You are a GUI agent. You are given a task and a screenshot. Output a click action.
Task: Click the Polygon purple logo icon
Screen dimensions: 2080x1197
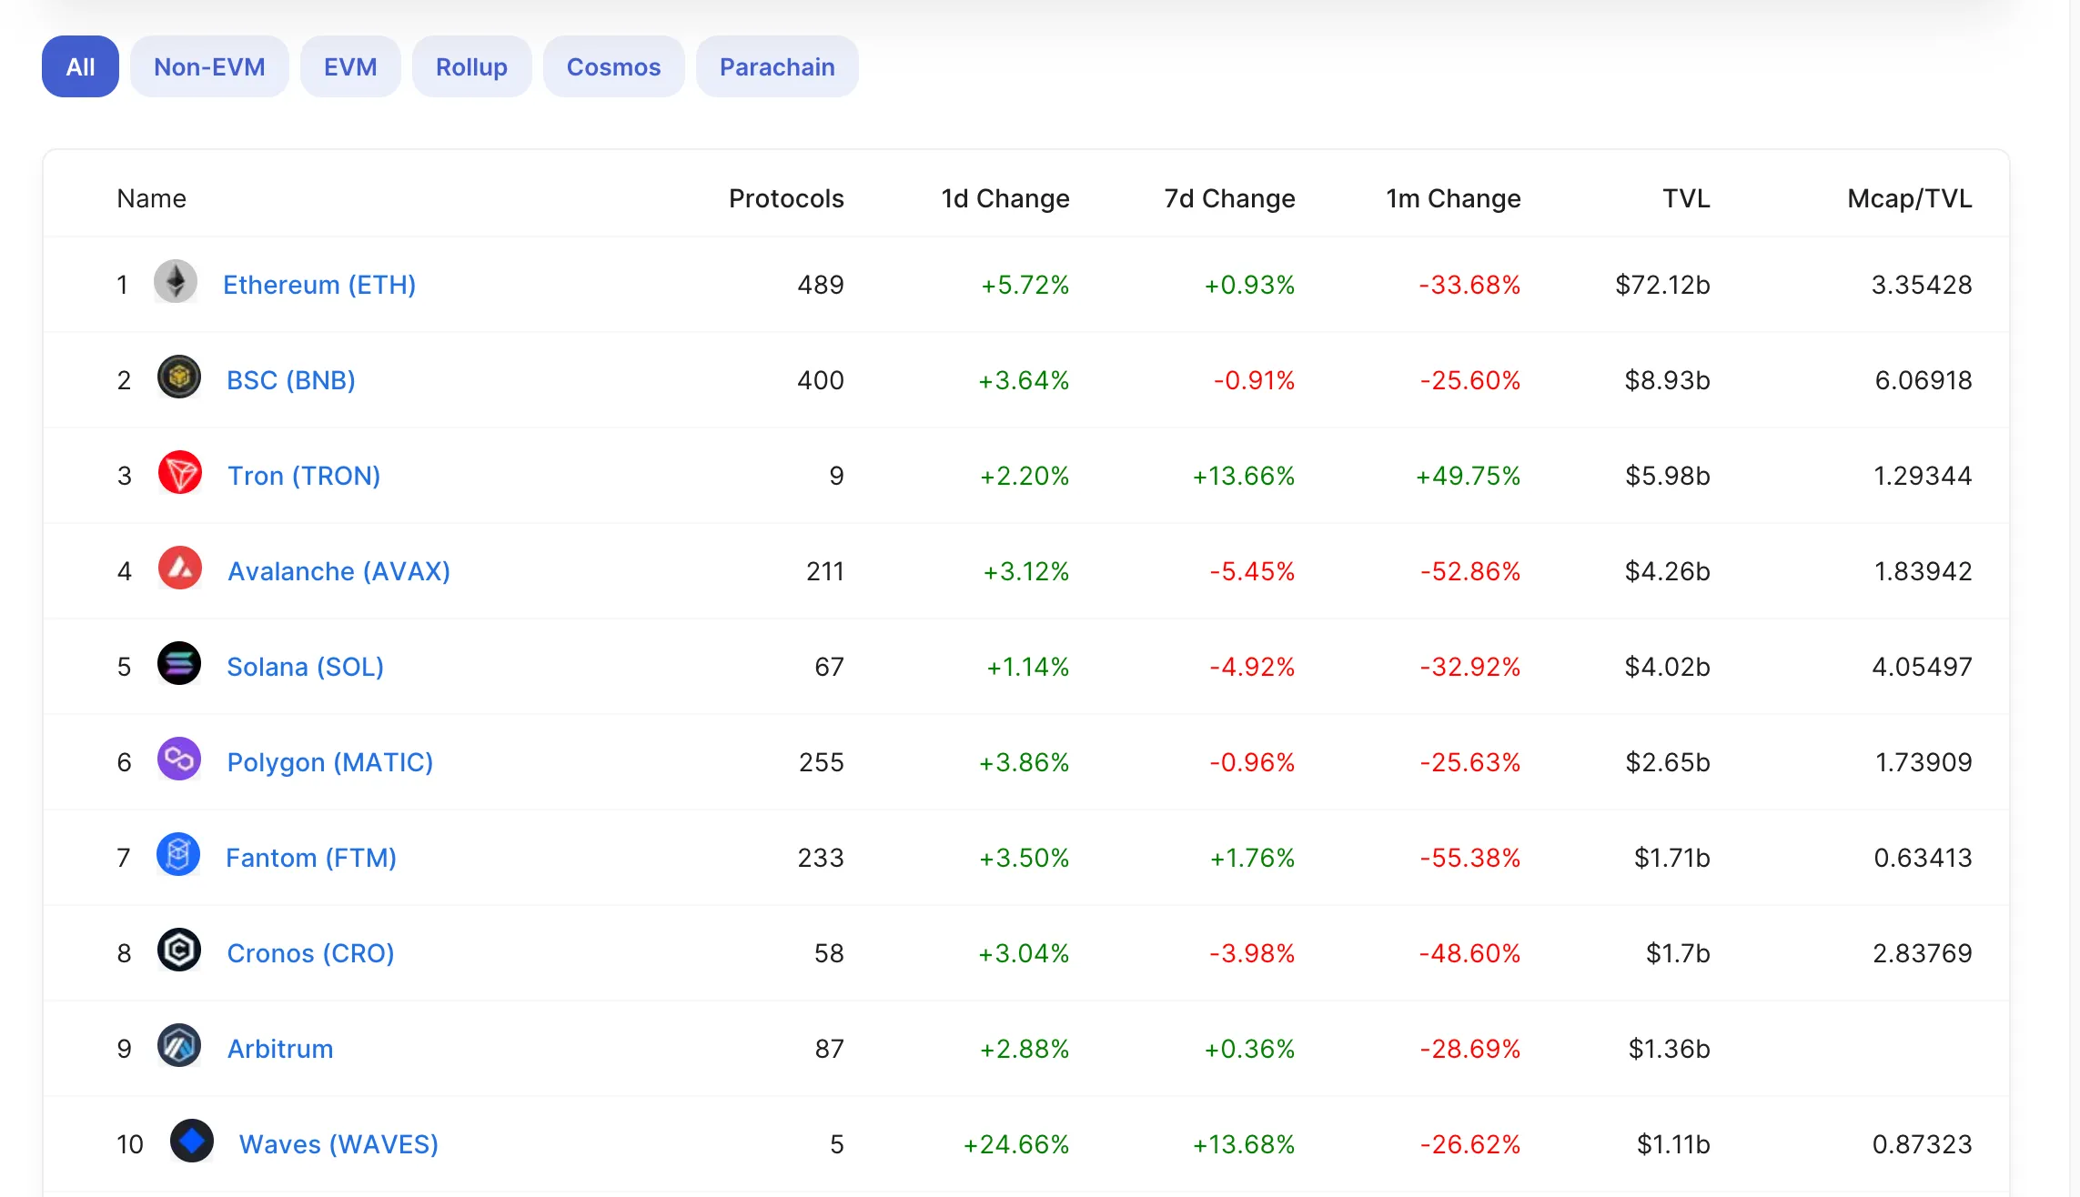[179, 759]
